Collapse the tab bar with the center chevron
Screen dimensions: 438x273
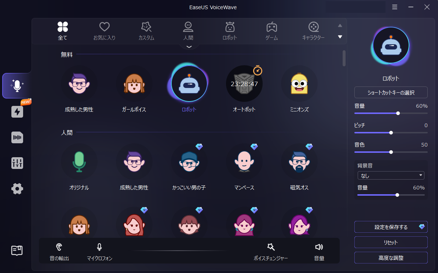coord(189,46)
